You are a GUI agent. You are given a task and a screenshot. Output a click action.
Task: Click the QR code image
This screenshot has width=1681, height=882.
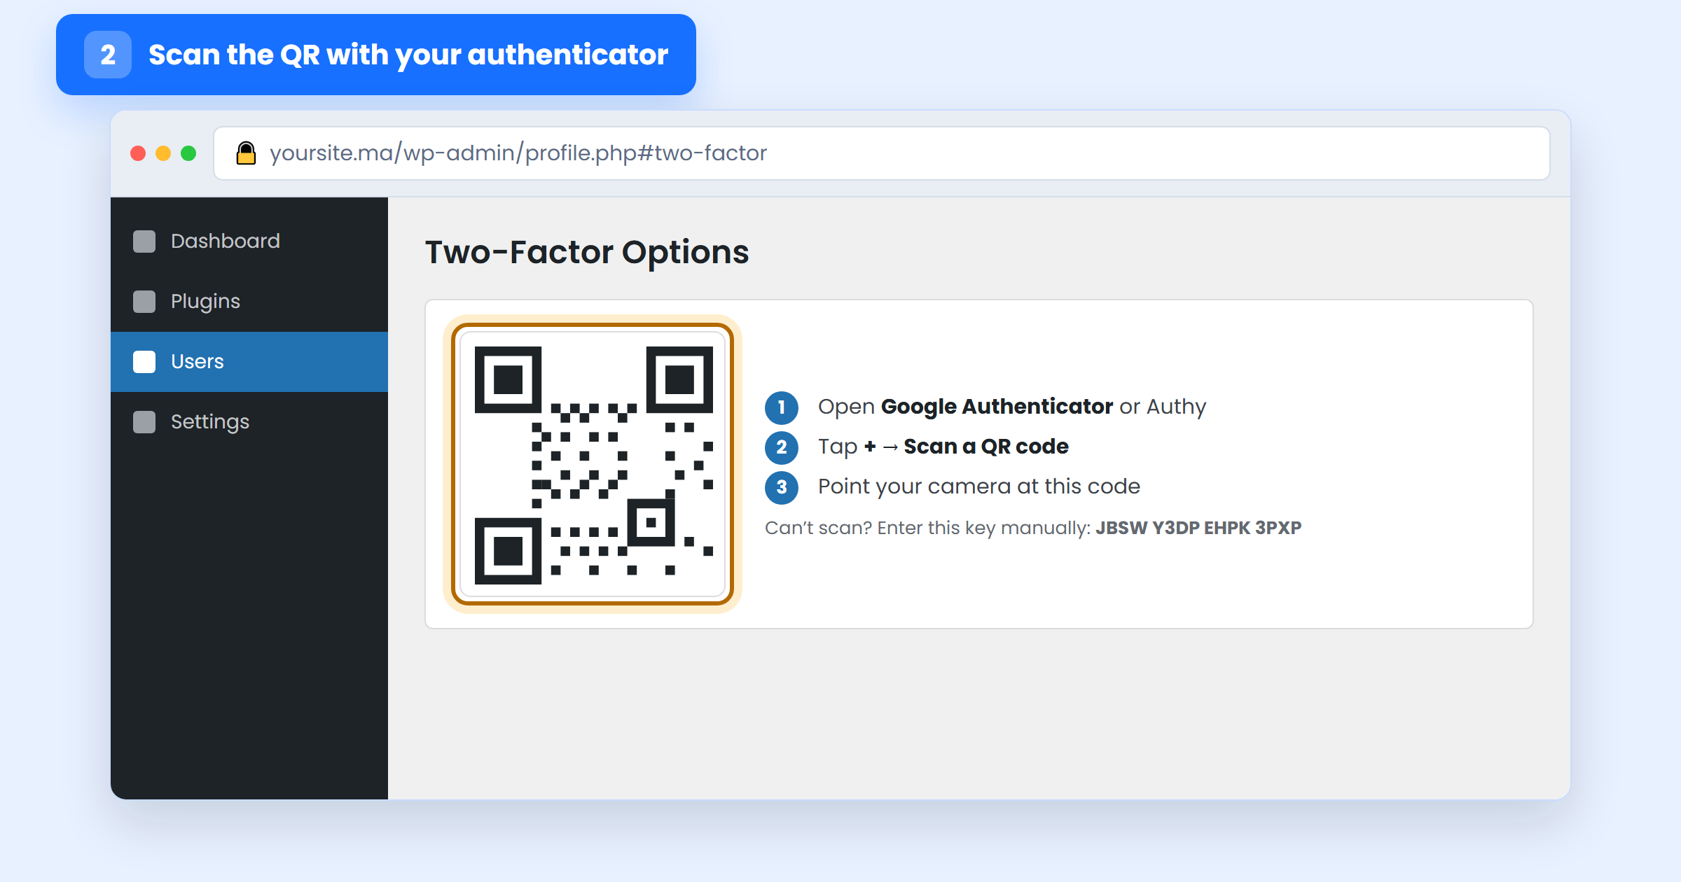coord(593,464)
